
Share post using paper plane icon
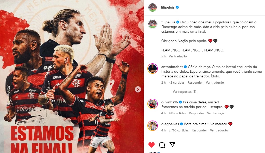click(x=172, y=145)
